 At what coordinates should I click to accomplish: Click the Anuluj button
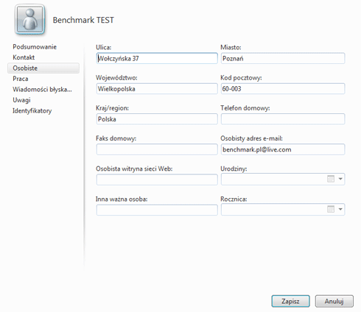(334, 301)
